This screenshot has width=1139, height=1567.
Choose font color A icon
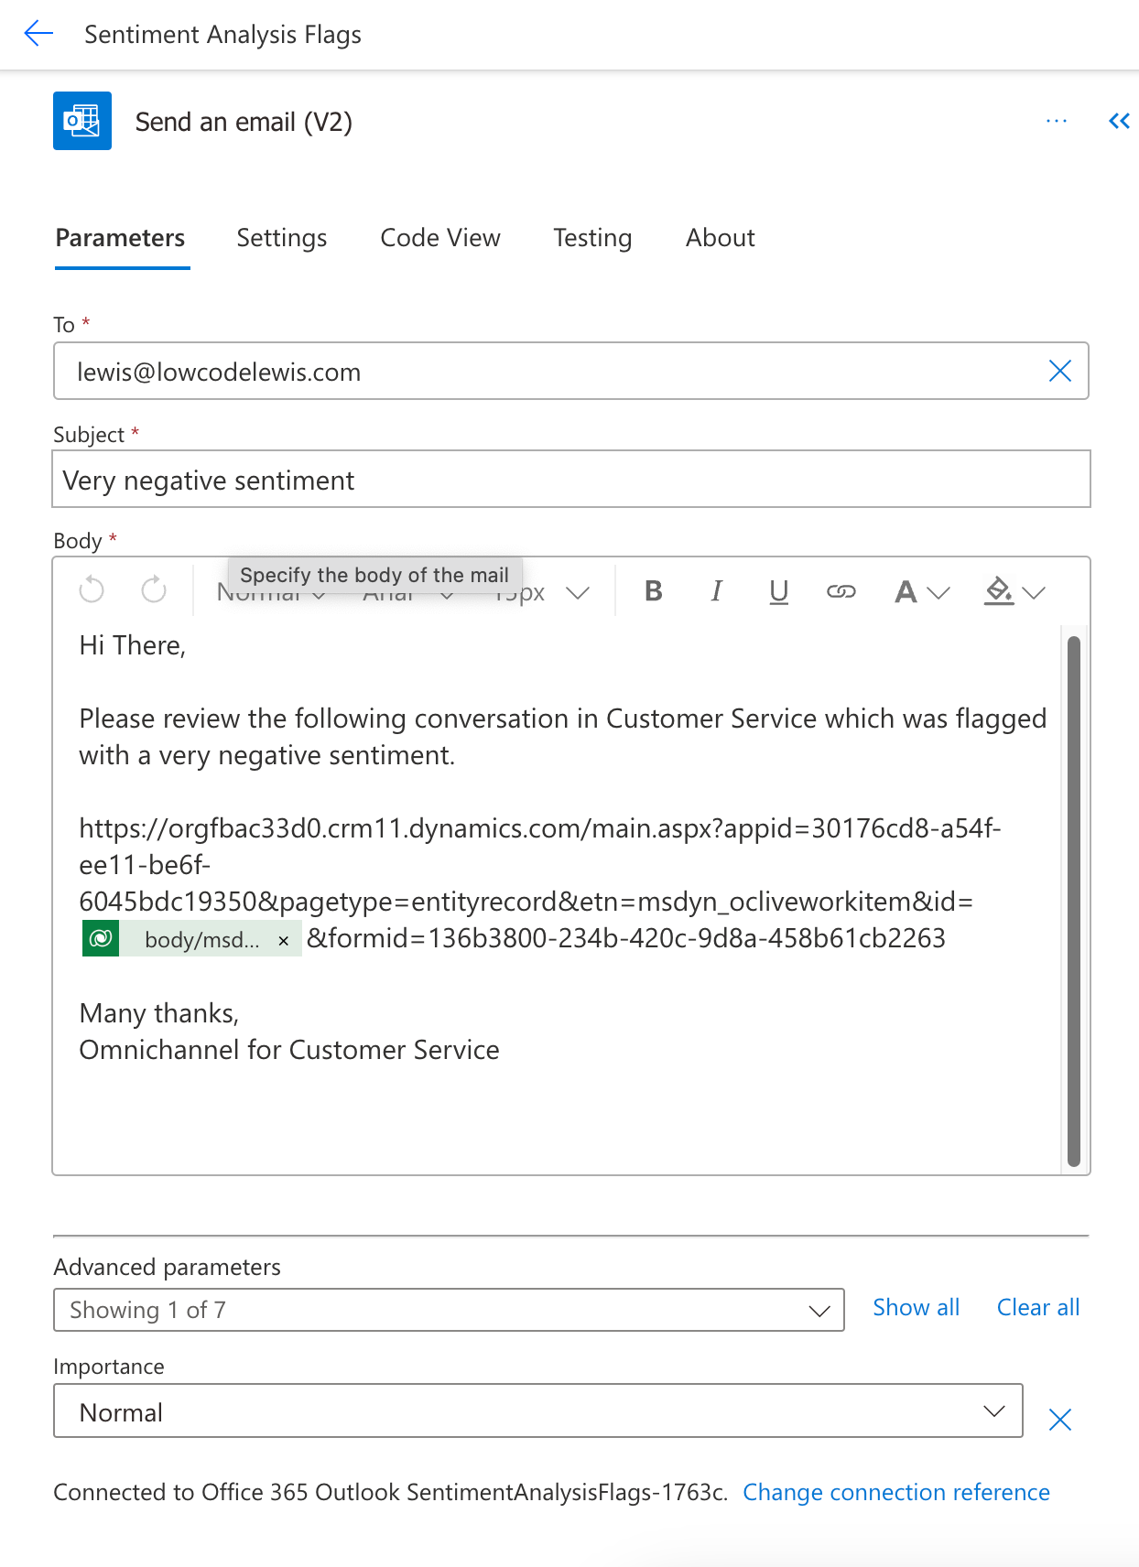click(x=906, y=592)
